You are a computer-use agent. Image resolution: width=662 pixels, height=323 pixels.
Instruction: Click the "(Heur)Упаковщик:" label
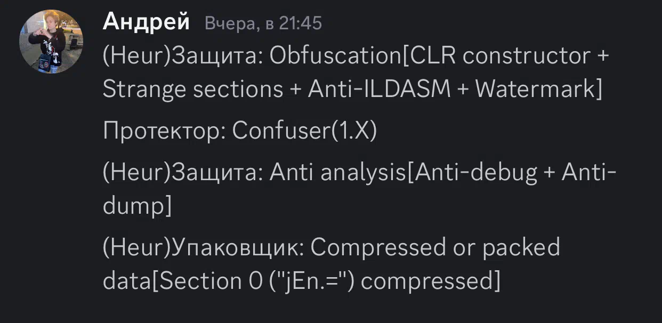tap(203, 248)
